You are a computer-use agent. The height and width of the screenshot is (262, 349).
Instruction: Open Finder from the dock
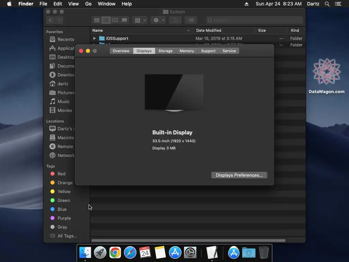85,253
